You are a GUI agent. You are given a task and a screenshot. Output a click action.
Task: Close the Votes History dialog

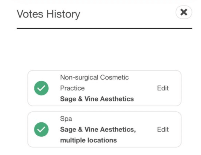point(184,12)
